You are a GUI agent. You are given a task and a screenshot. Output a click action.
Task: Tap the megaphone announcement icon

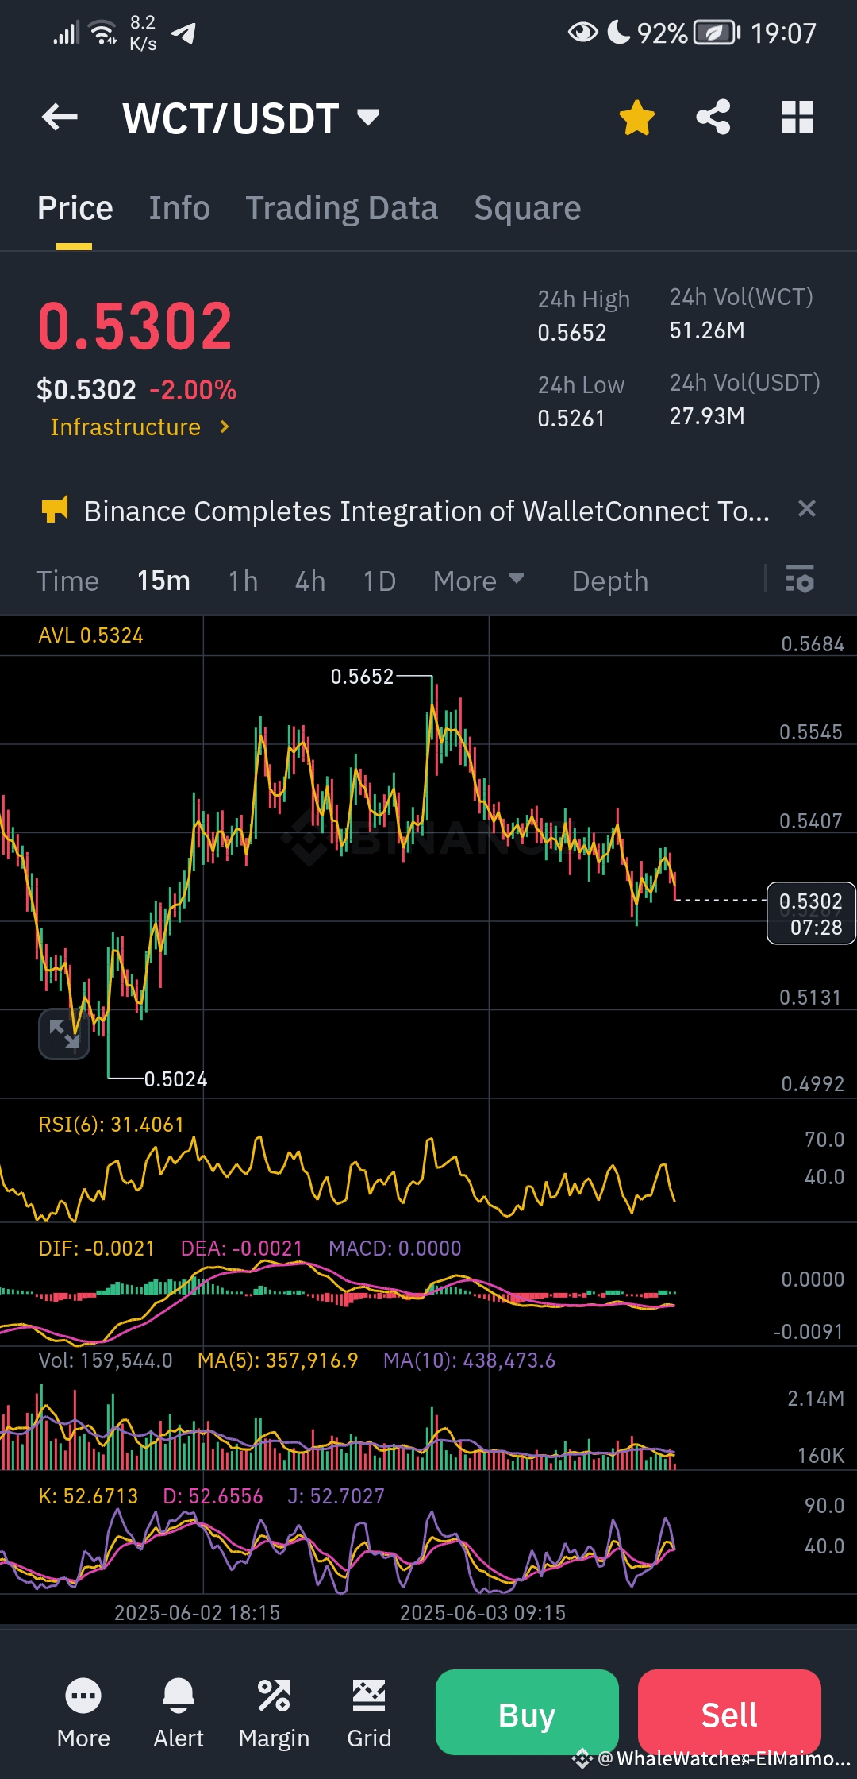pos(55,510)
